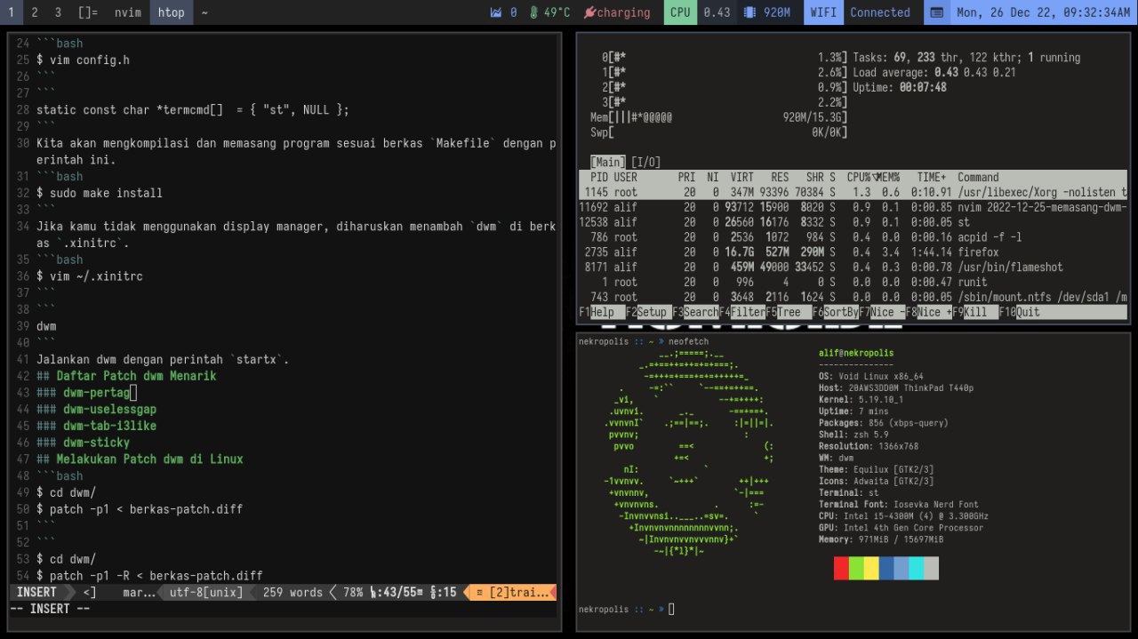Click the charging plug icon
This screenshot has width=1138, height=639.
pos(589,12)
